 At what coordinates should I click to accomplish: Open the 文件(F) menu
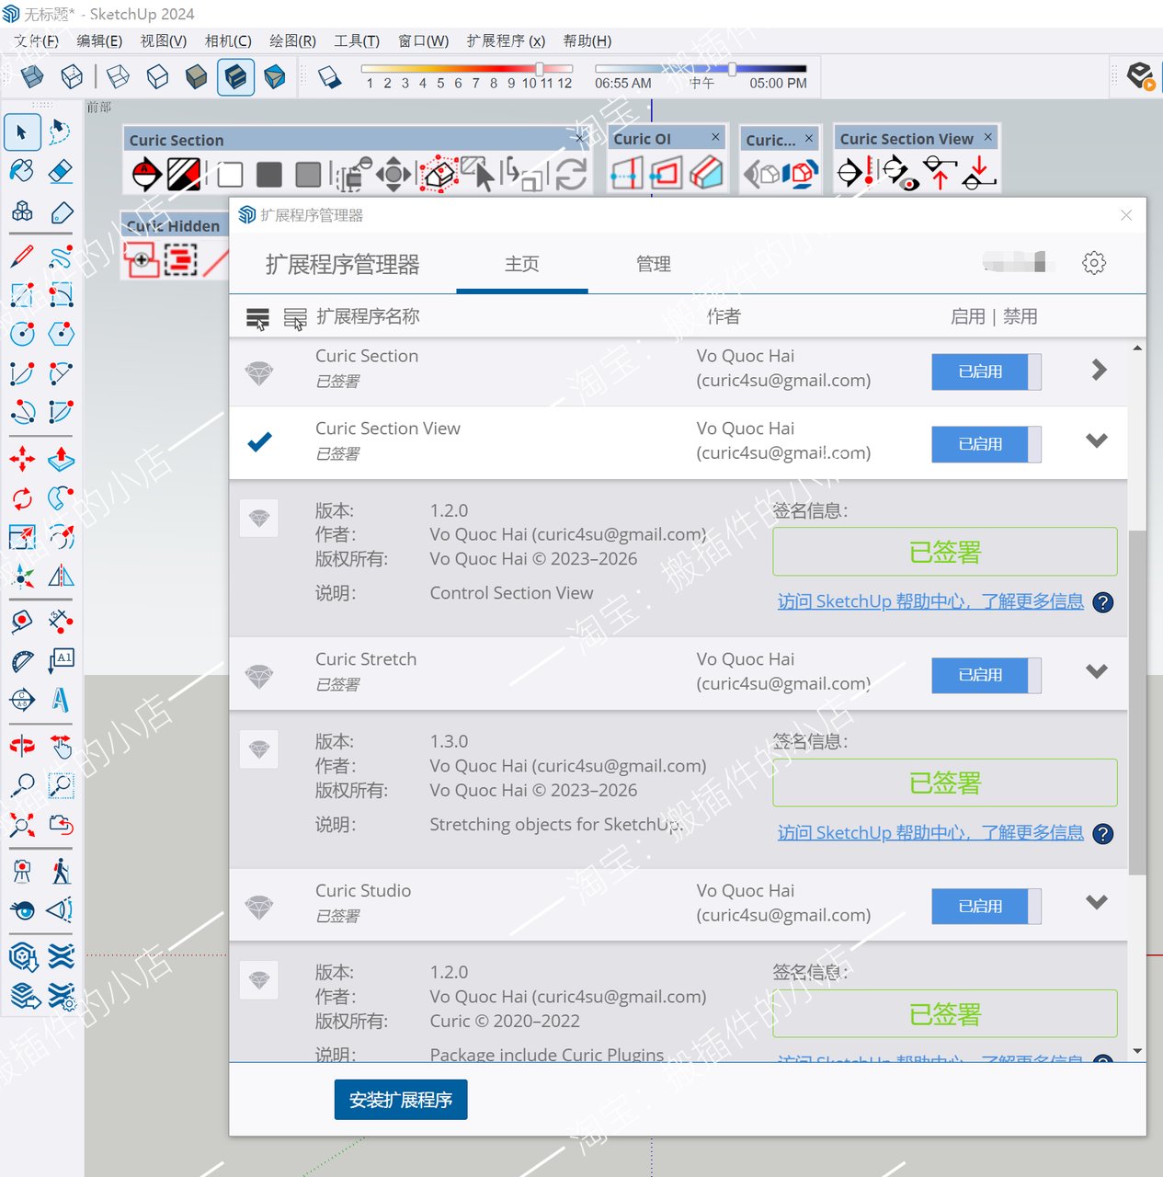click(x=36, y=40)
